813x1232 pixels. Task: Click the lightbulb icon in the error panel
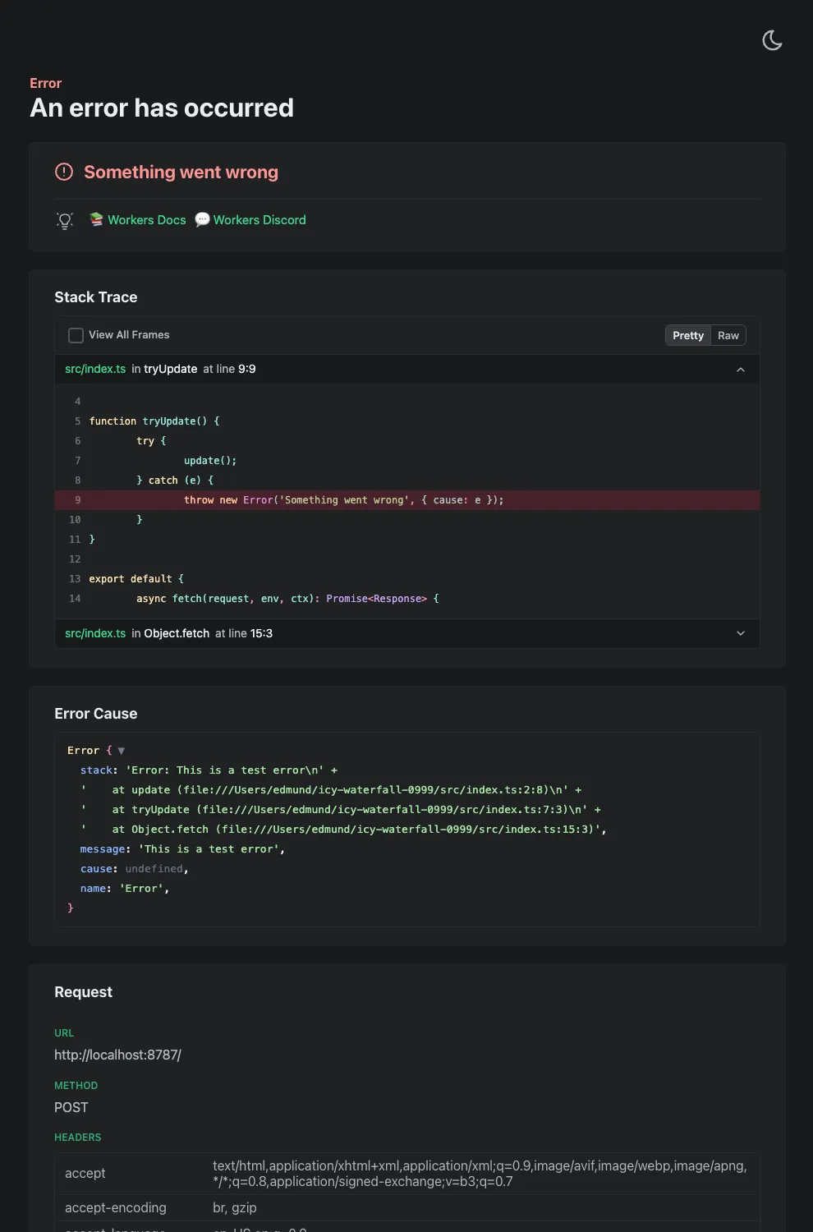pos(64,220)
